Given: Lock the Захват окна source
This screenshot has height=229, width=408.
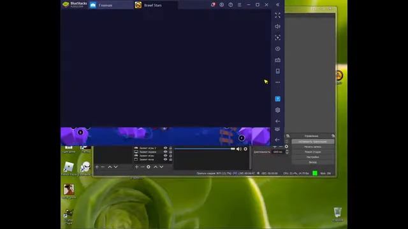Looking at the screenshot, I should click(171, 160).
